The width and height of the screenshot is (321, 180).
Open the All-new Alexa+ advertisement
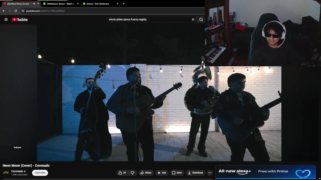(x=266, y=172)
